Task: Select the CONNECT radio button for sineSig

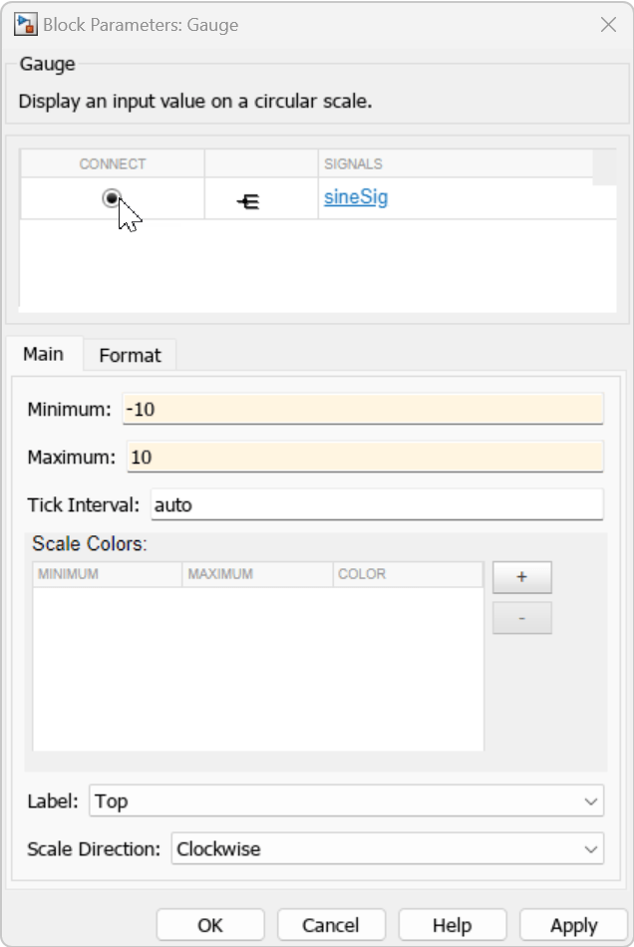Action: pos(110,198)
